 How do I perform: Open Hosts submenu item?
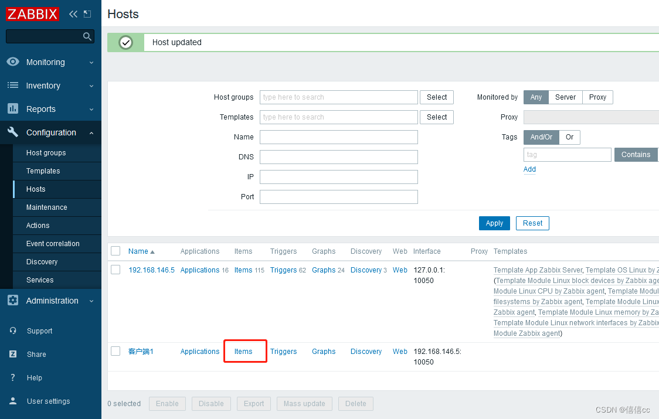point(57,189)
